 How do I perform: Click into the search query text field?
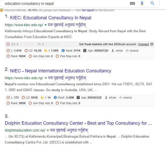click(66, 4)
